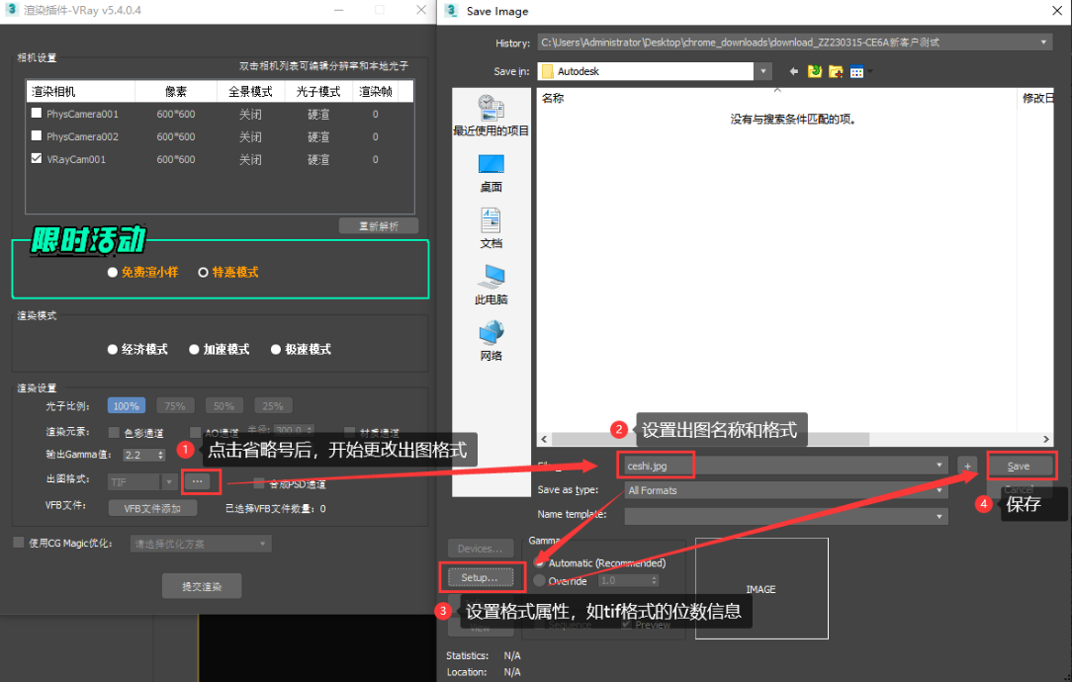This screenshot has height=682, width=1072.
Task: Toggle the 使用CG Magic优化 checkbox
Action: click(x=19, y=543)
